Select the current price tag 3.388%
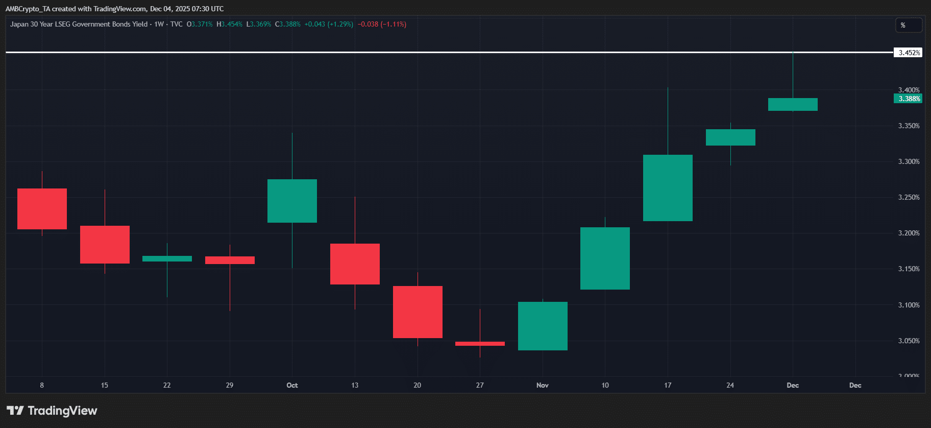 click(x=908, y=99)
